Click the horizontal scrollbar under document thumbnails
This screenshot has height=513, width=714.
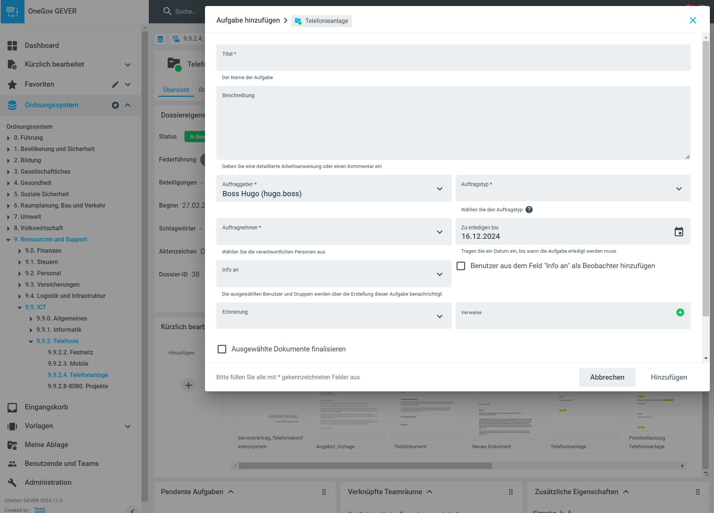point(365,466)
